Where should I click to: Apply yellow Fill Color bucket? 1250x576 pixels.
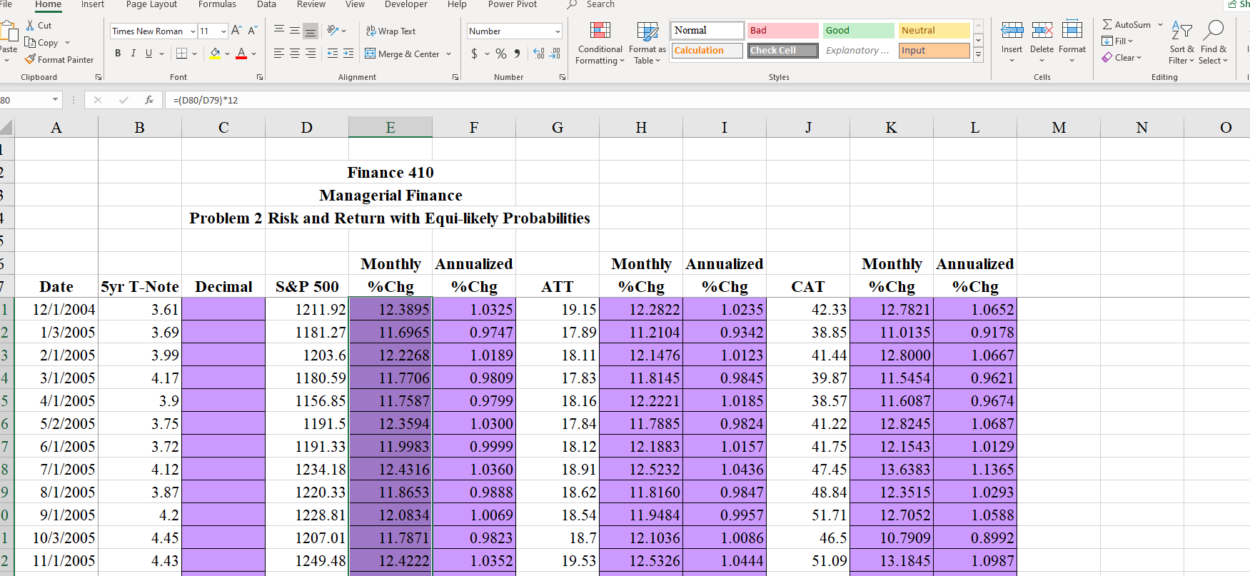215,54
